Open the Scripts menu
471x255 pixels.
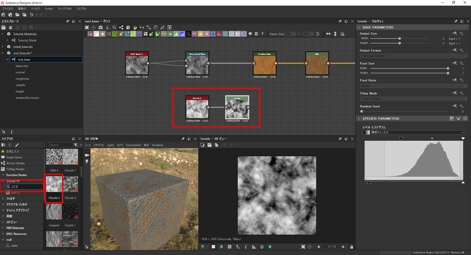click(48, 9)
